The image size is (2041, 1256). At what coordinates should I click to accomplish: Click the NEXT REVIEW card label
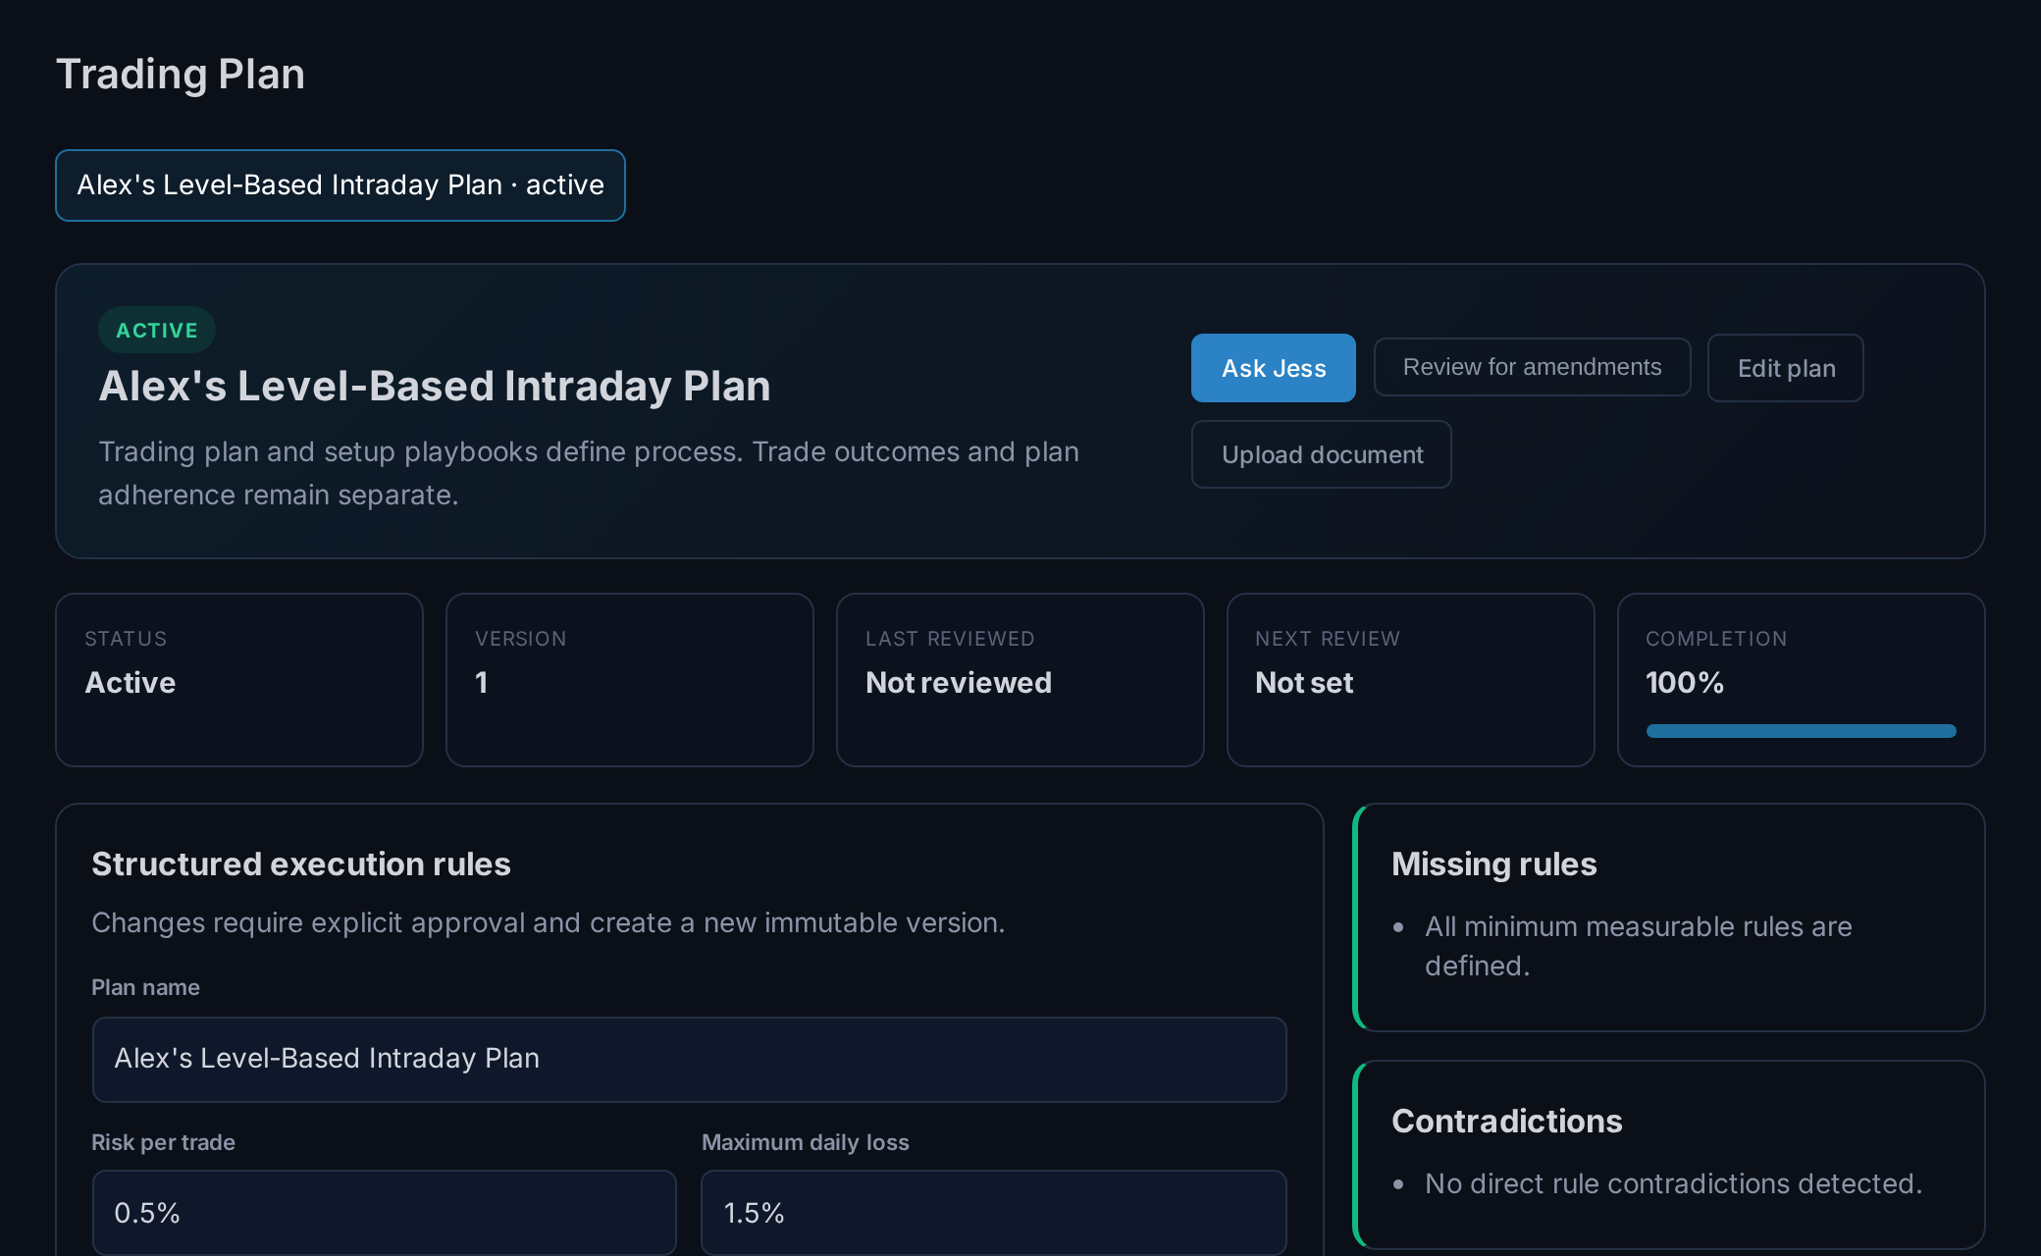tap(1328, 639)
